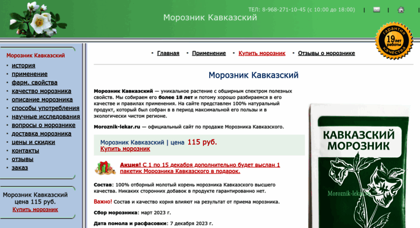Click the 19 years quality guarantee badge
Viewport: 420px width, 228px height.
[394, 40]
